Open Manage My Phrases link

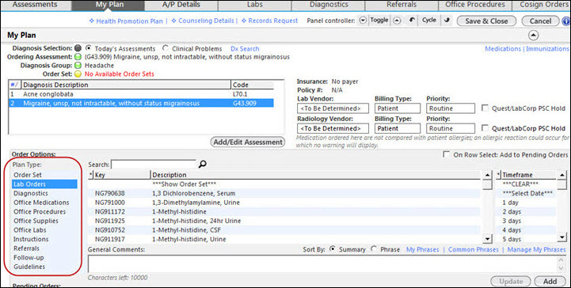click(x=536, y=249)
